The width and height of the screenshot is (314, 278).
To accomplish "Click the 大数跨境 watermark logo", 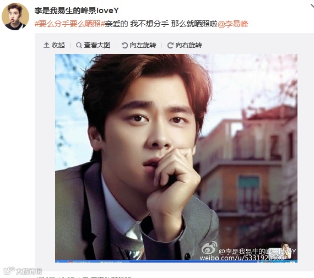I will tap(23, 271).
